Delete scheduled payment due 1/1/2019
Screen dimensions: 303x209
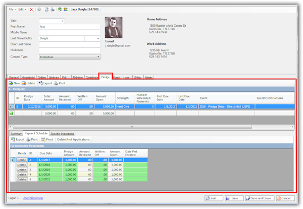(x=22, y=169)
